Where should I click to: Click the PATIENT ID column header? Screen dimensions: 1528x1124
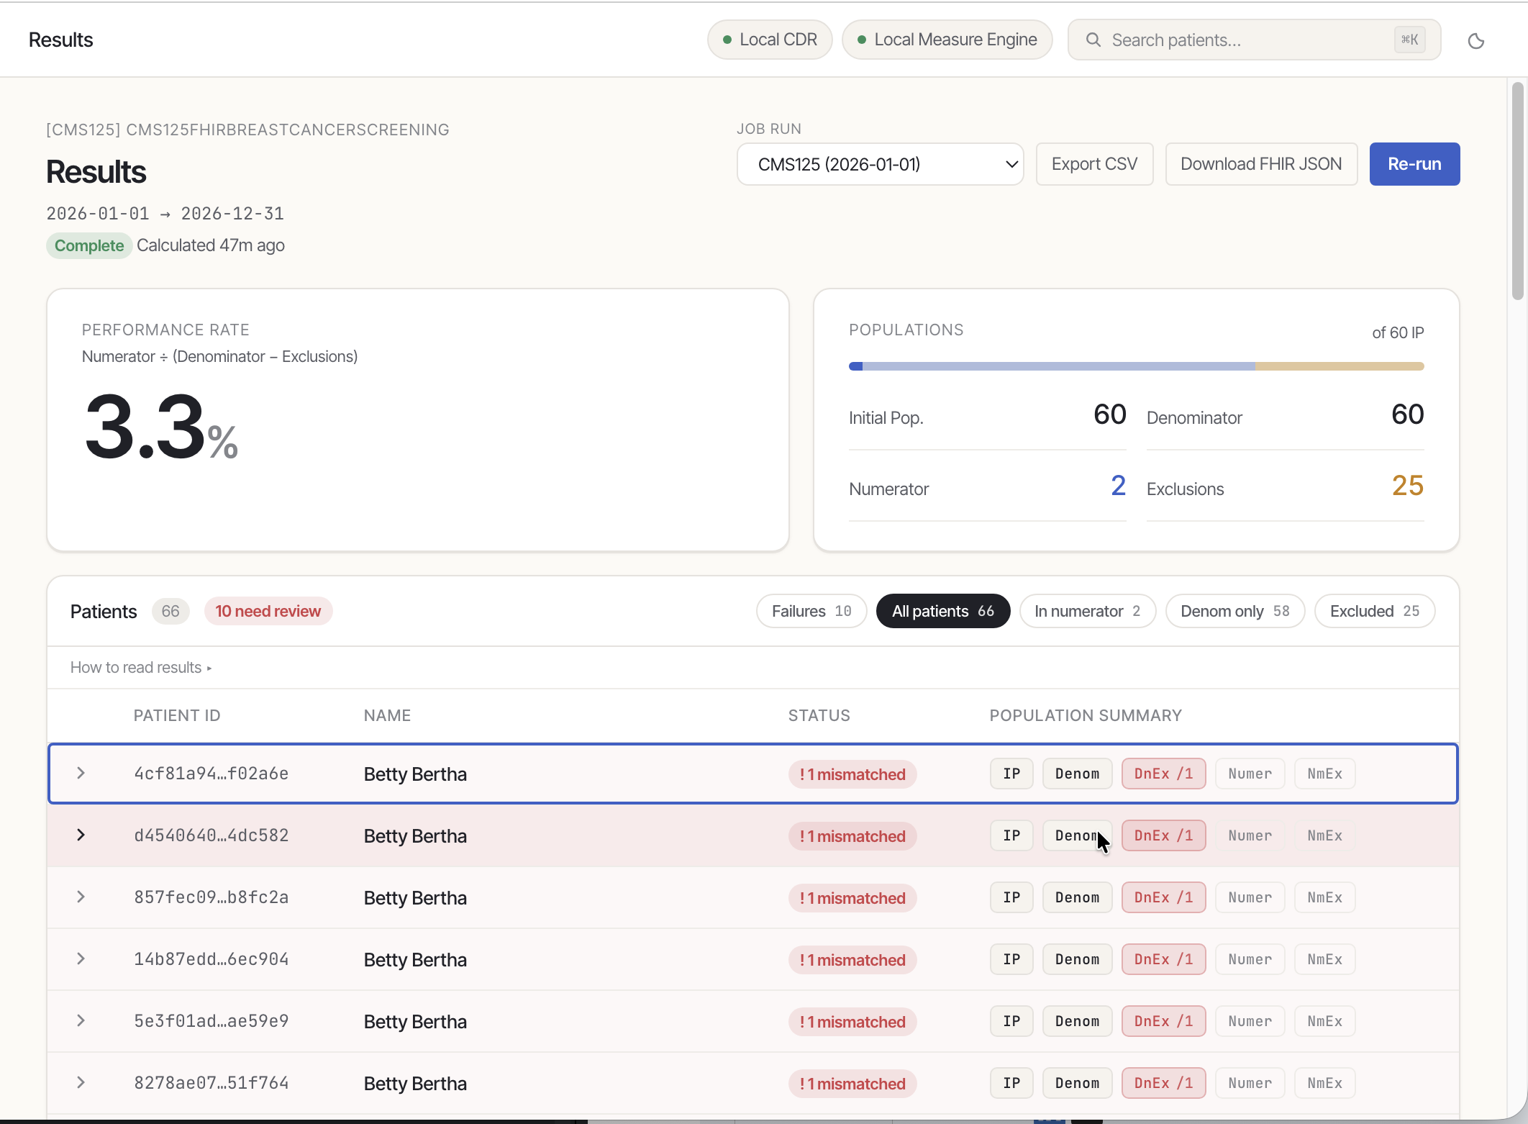coord(177,715)
